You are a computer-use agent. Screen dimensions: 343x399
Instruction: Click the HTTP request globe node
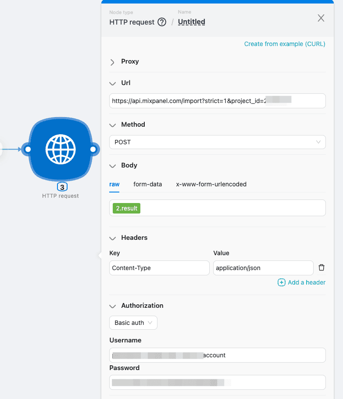pyautogui.click(x=61, y=150)
